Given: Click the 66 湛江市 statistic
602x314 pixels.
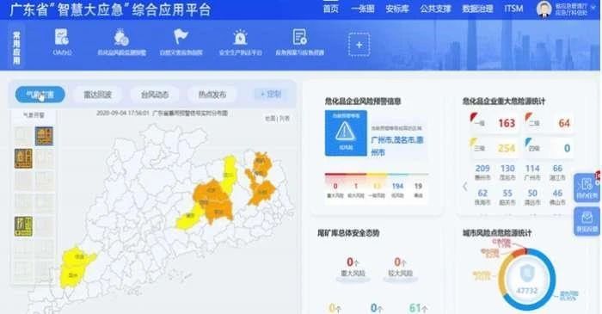Looking at the screenshot, I should (557, 172).
